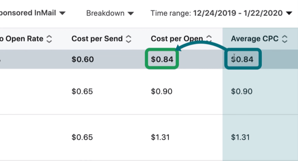Click the $0.90 Cost per Open cell
298x161 pixels.
point(161,91)
